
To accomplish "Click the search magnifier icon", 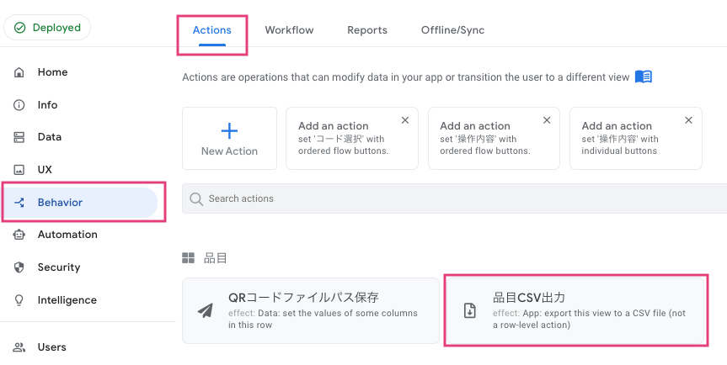I will 196,199.
